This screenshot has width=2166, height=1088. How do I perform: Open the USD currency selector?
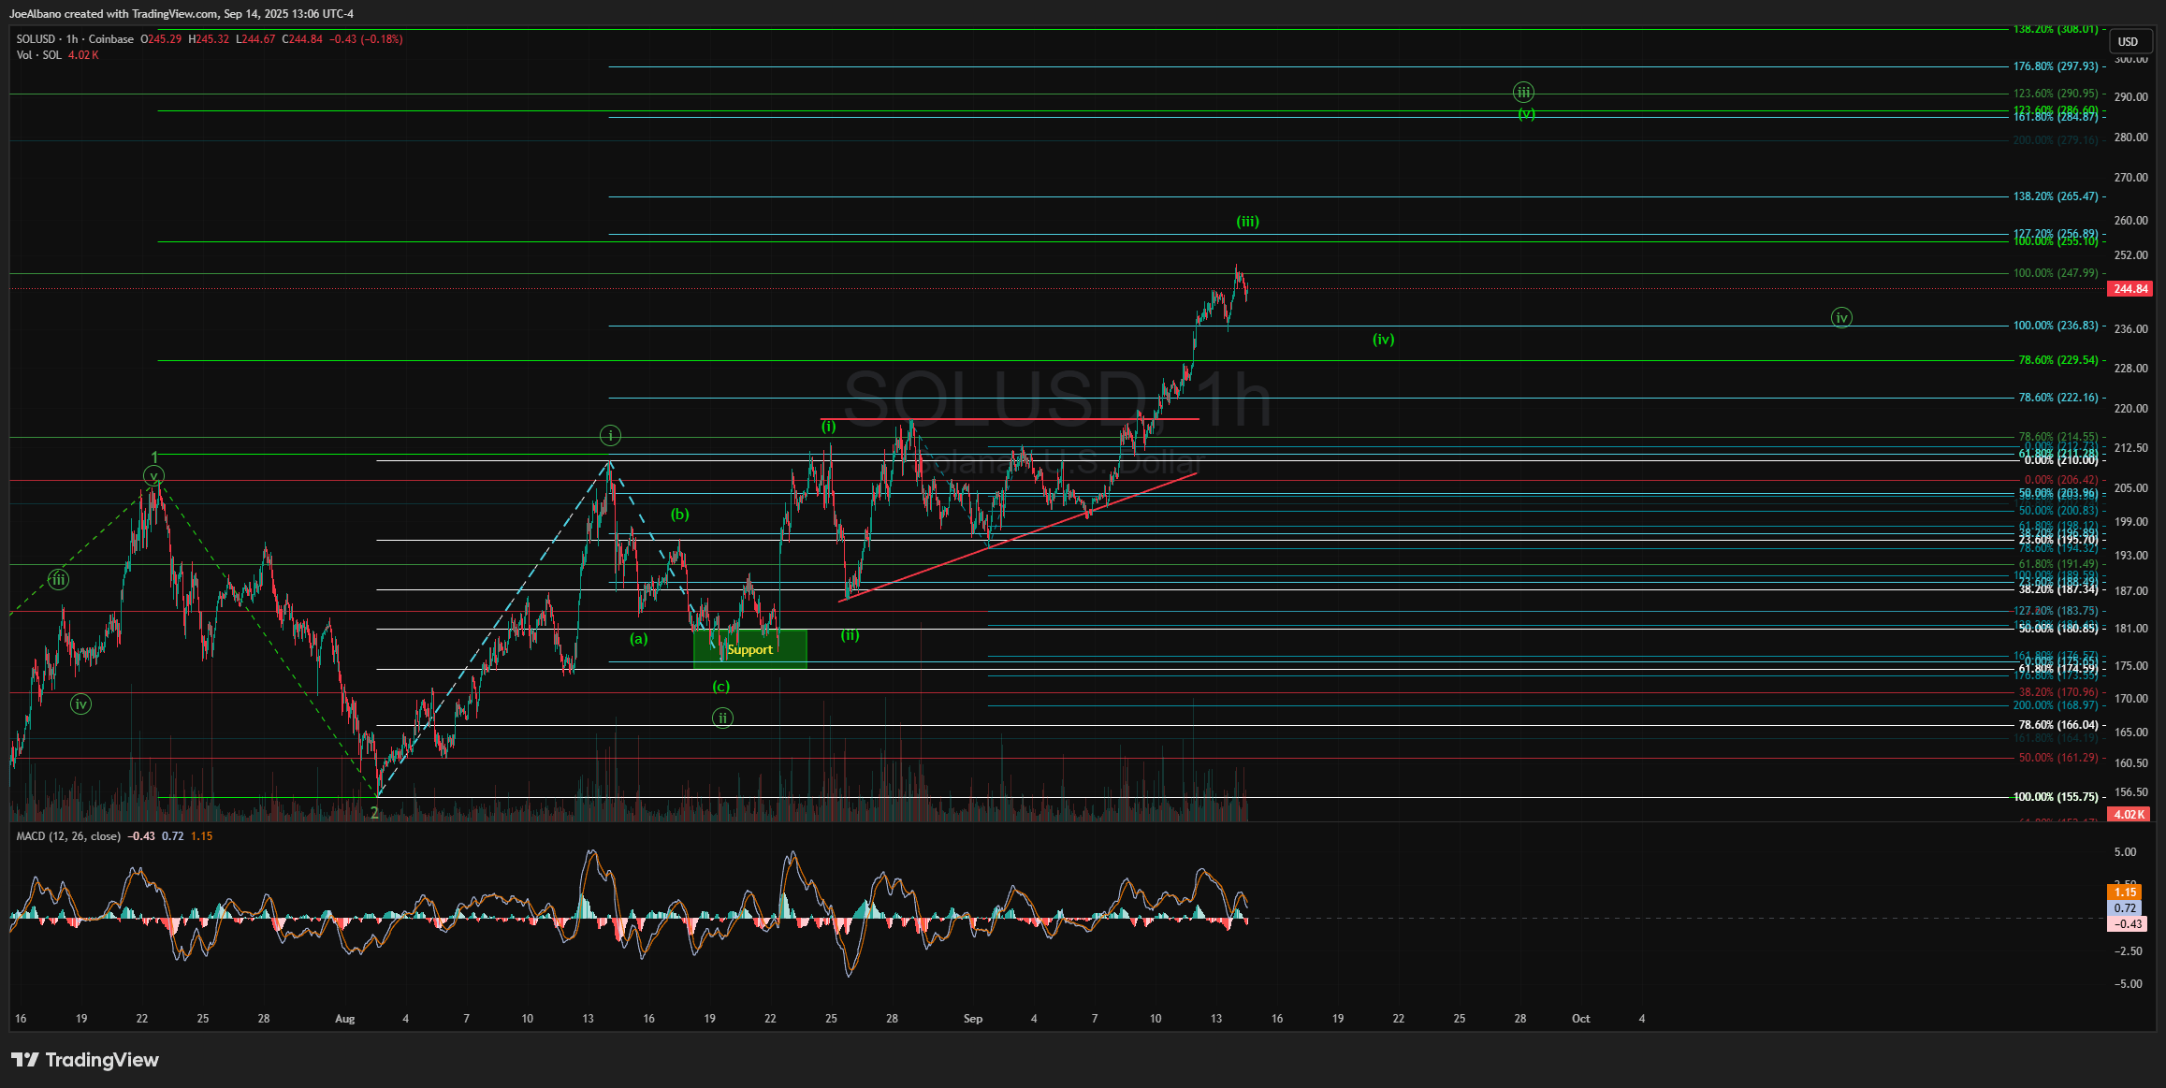(x=2129, y=41)
